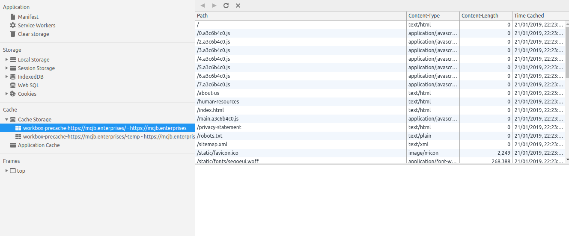
Task: Select the workbox-precache -temp cache entry
Action: click(x=98, y=136)
